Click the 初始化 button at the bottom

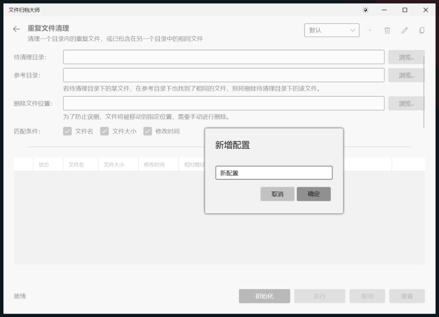(x=264, y=296)
